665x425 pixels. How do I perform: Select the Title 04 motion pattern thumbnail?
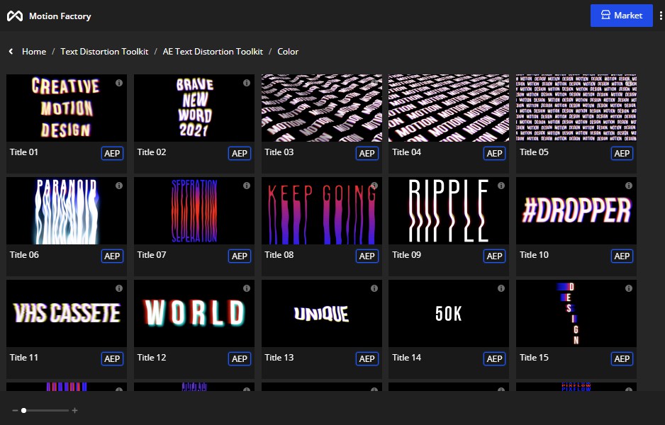point(449,108)
